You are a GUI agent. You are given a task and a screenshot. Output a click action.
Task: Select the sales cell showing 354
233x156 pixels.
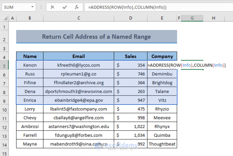coord(131,65)
